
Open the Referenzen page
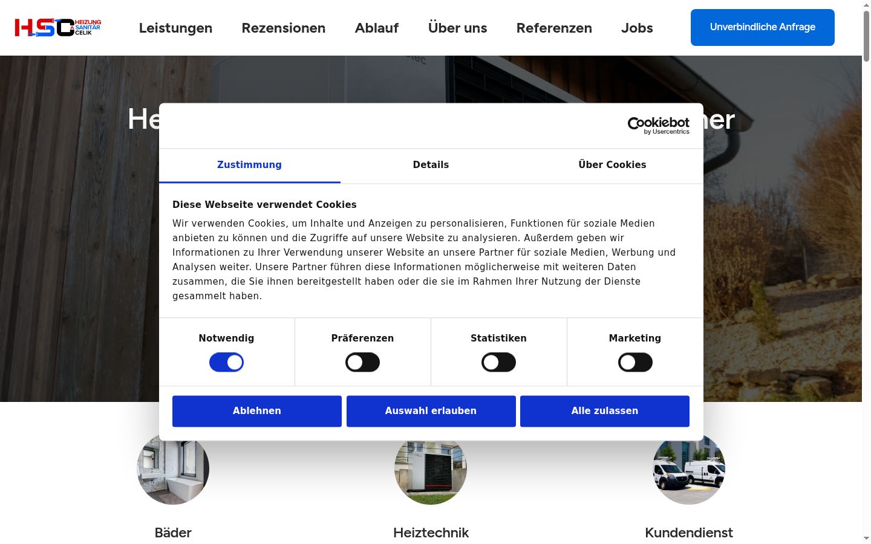tap(554, 28)
